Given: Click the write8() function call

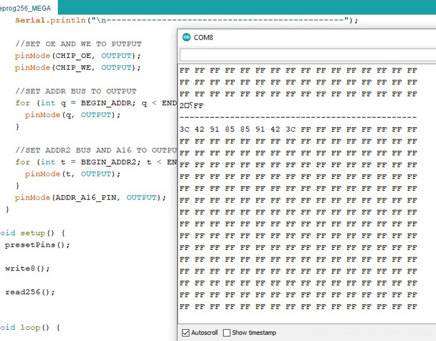Looking at the screenshot, I should pyautogui.click(x=27, y=269).
